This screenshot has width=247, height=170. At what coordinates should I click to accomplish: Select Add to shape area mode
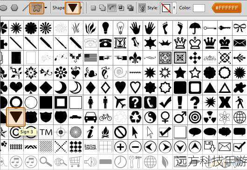coord(102,7)
